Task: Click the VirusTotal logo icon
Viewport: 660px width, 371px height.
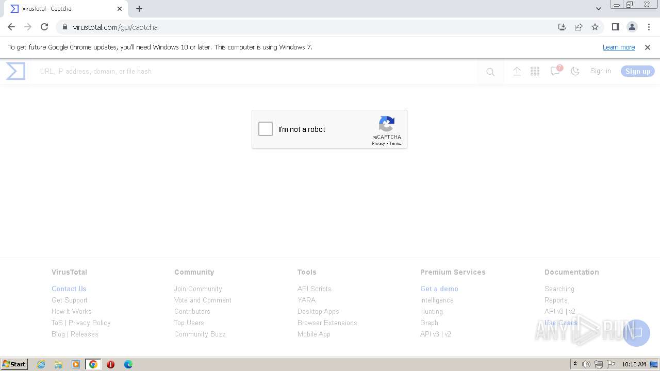Action: click(15, 71)
